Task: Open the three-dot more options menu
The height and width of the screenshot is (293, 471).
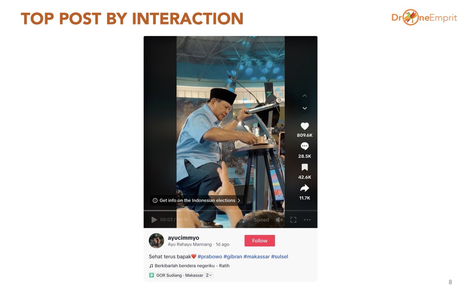Action: [307, 220]
